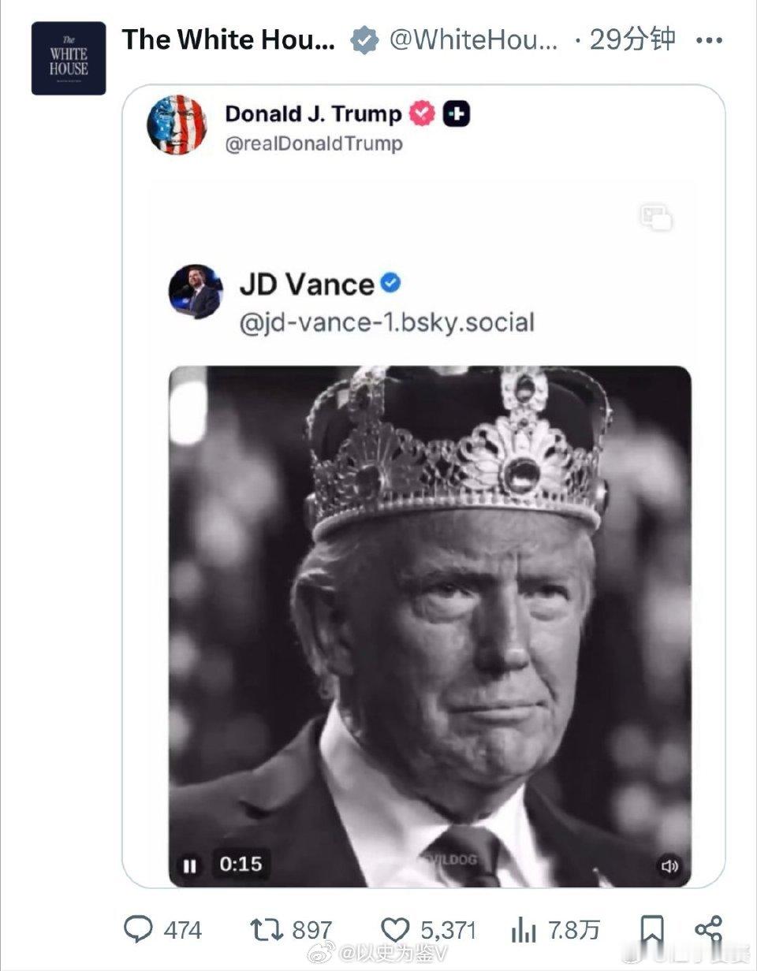
Task: Click the @WhiteHouse handle link
Action: (473, 39)
